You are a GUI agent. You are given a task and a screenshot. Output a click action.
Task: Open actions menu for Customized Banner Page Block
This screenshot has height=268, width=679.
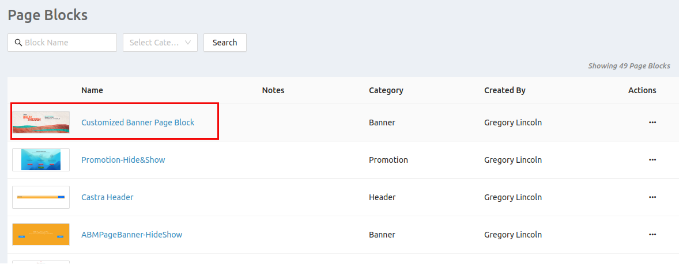652,122
